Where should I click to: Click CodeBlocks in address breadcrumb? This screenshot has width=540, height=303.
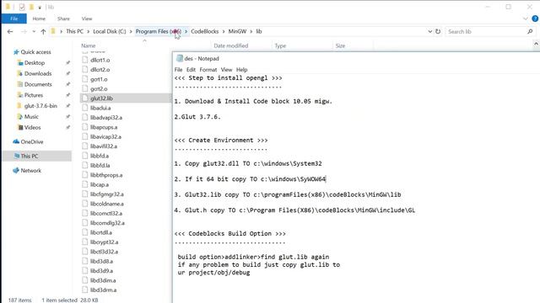click(204, 31)
